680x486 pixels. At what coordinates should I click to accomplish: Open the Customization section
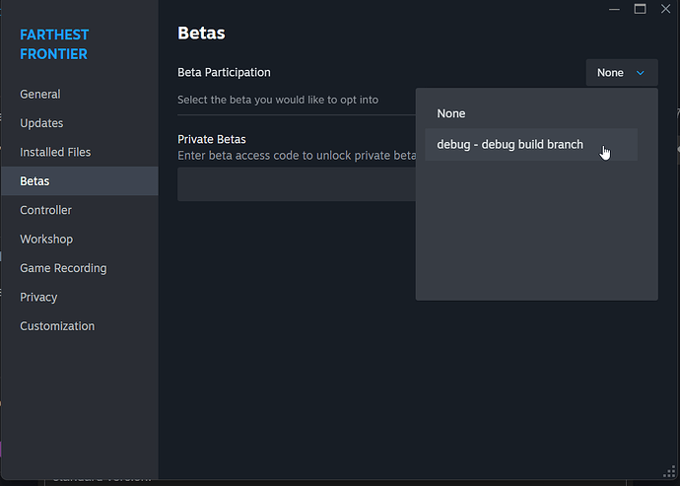57,326
